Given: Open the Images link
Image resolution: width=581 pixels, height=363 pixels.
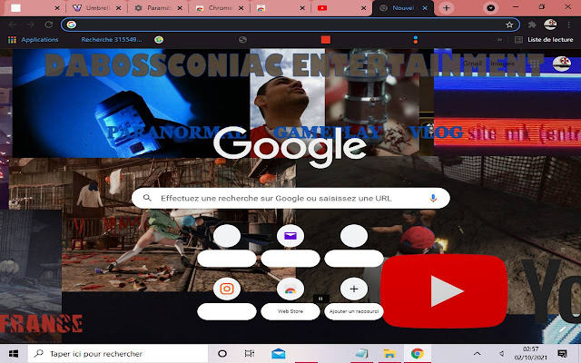Looking at the screenshot, I should tap(502, 64).
